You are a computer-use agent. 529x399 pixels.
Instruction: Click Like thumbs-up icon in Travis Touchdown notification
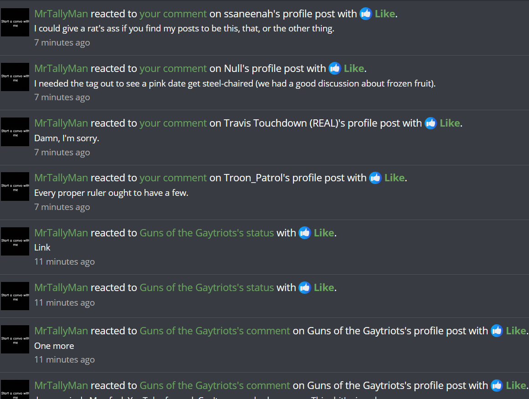pyautogui.click(x=431, y=123)
